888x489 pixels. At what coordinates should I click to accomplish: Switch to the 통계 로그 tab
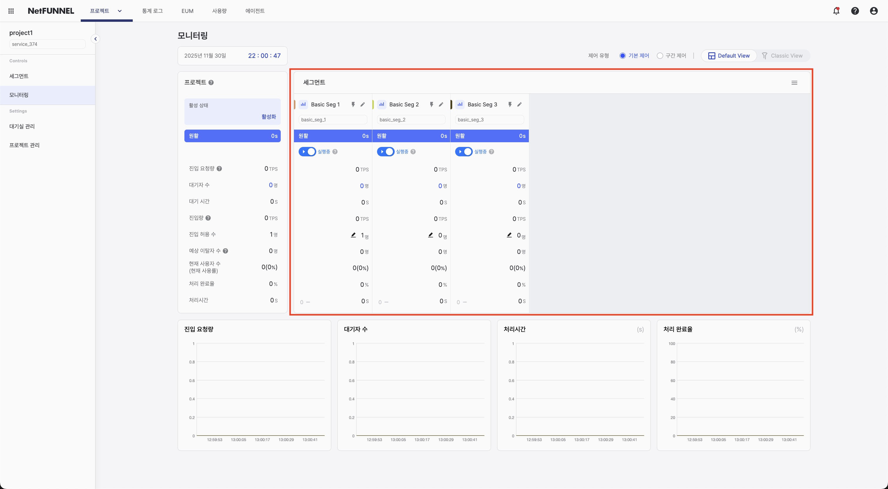[152, 11]
